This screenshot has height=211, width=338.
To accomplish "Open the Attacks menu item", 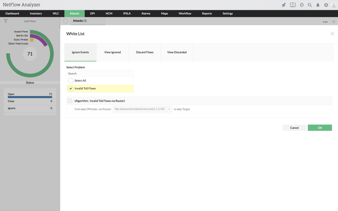I will pyautogui.click(x=74, y=13).
